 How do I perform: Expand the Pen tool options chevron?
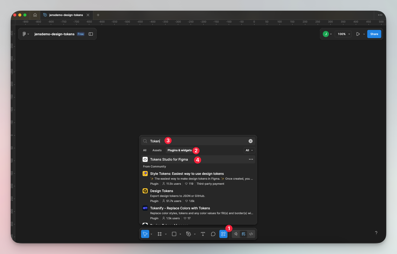195,234
